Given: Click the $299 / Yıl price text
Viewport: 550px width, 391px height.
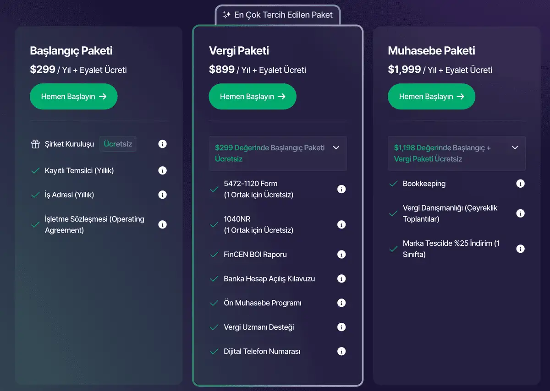Looking at the screenshot, I should tap(78, 70).
